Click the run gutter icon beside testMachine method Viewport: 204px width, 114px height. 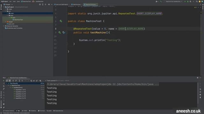(x=60, y=32)
